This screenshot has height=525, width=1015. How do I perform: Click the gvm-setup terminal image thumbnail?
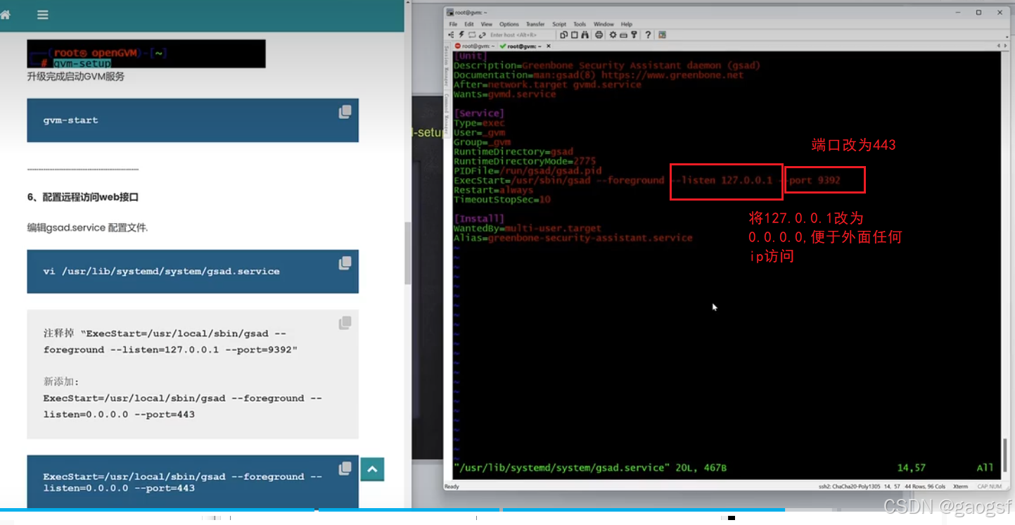(x=146, y=53)
